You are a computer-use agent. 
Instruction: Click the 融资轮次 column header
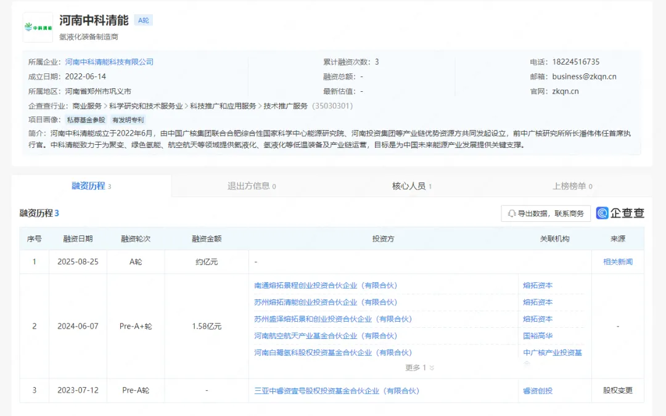click(136, 239)
